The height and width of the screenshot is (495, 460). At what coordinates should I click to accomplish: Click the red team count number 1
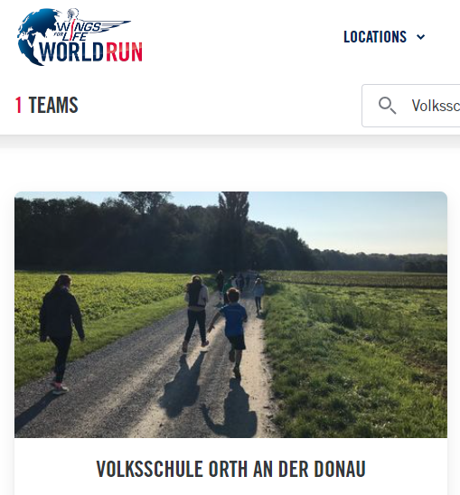pyautogui.click(x=18, y=105)
